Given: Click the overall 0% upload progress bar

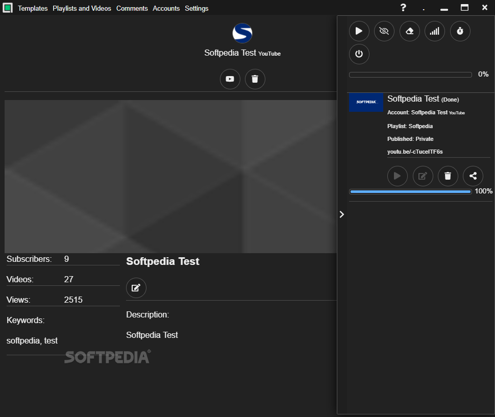Looking at the screenshot, I should click(410, 75).
